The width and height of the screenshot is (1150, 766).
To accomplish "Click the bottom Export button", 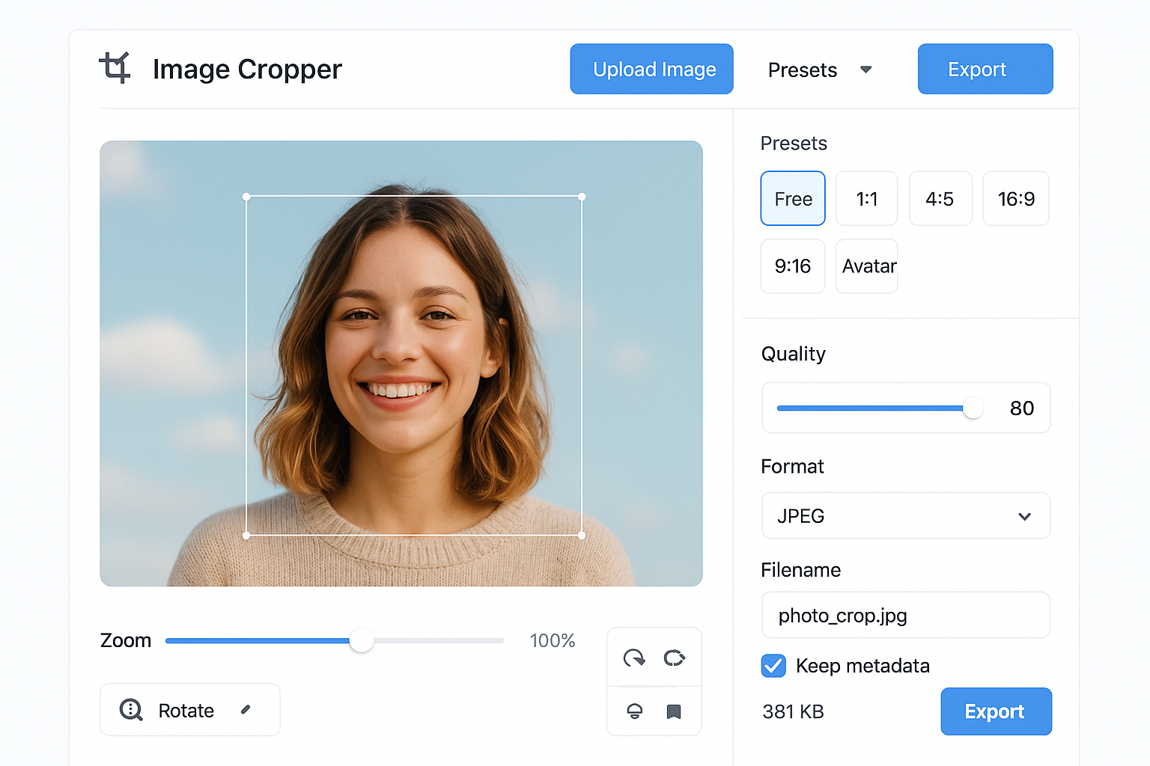I will point(996,711).
